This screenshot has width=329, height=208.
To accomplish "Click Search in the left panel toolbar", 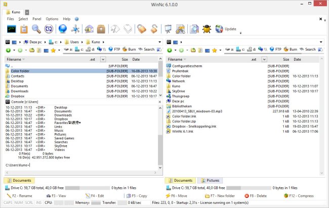I will 146,50.
